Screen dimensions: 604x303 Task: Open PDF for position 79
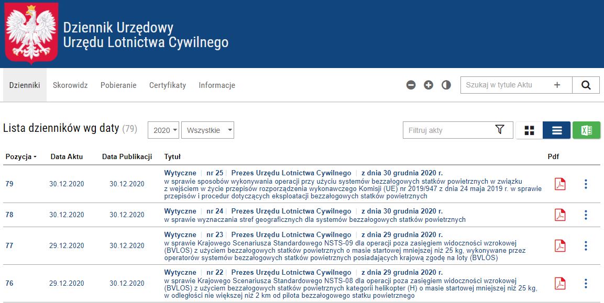point(559,184)
